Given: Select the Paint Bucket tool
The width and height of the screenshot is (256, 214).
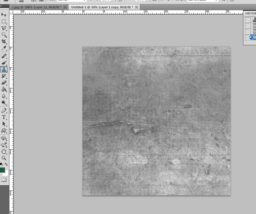Looking at the screenshot, I should [4, 89].
